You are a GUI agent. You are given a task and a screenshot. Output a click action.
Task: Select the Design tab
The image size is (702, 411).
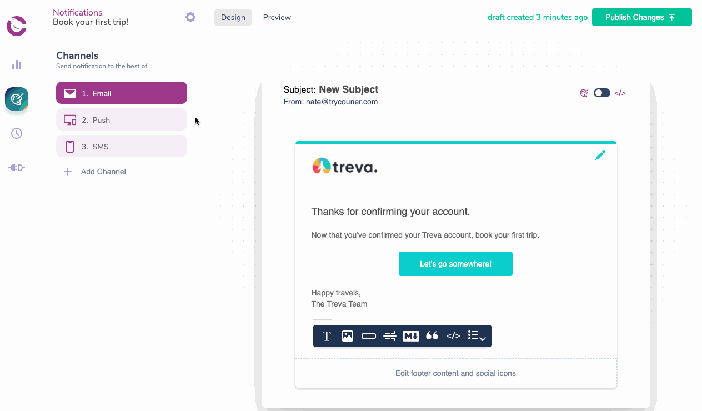(x=233, y=17)
